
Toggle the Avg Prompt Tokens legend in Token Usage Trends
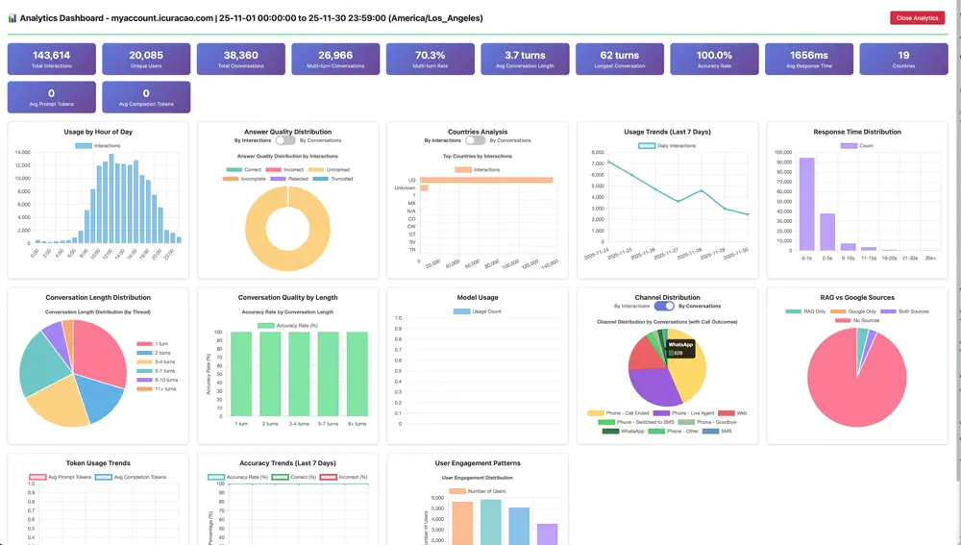[x=60, y=477]
